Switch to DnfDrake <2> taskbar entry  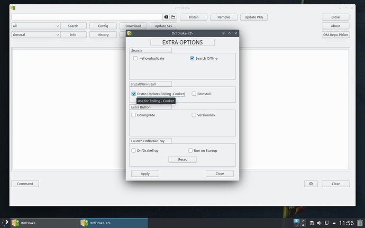click(x=114, y=223)
